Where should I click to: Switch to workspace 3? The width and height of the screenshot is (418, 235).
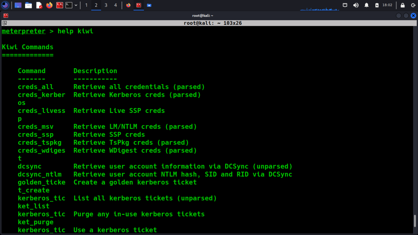pyautogui.click(x=106, y=5)
